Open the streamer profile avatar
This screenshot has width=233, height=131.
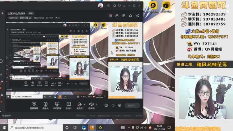click(100, 6)
